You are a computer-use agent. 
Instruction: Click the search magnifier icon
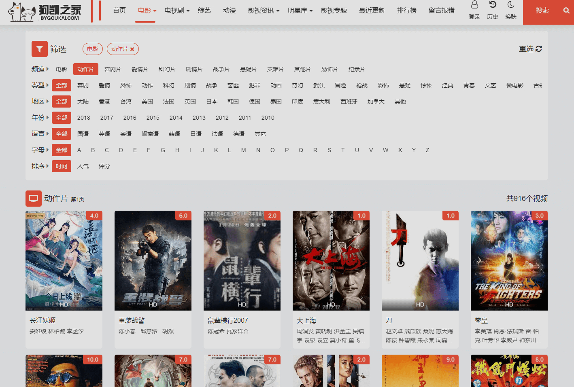click(x=566, y=11)
